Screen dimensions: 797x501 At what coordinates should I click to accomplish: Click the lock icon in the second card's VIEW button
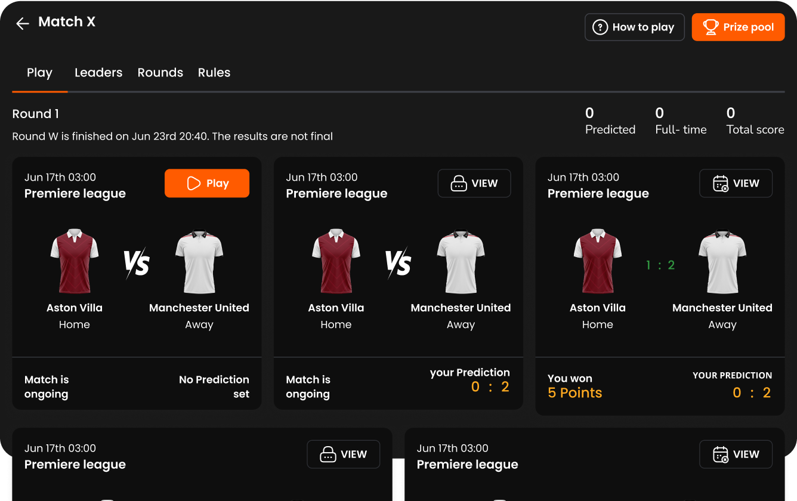coord(458,184)
